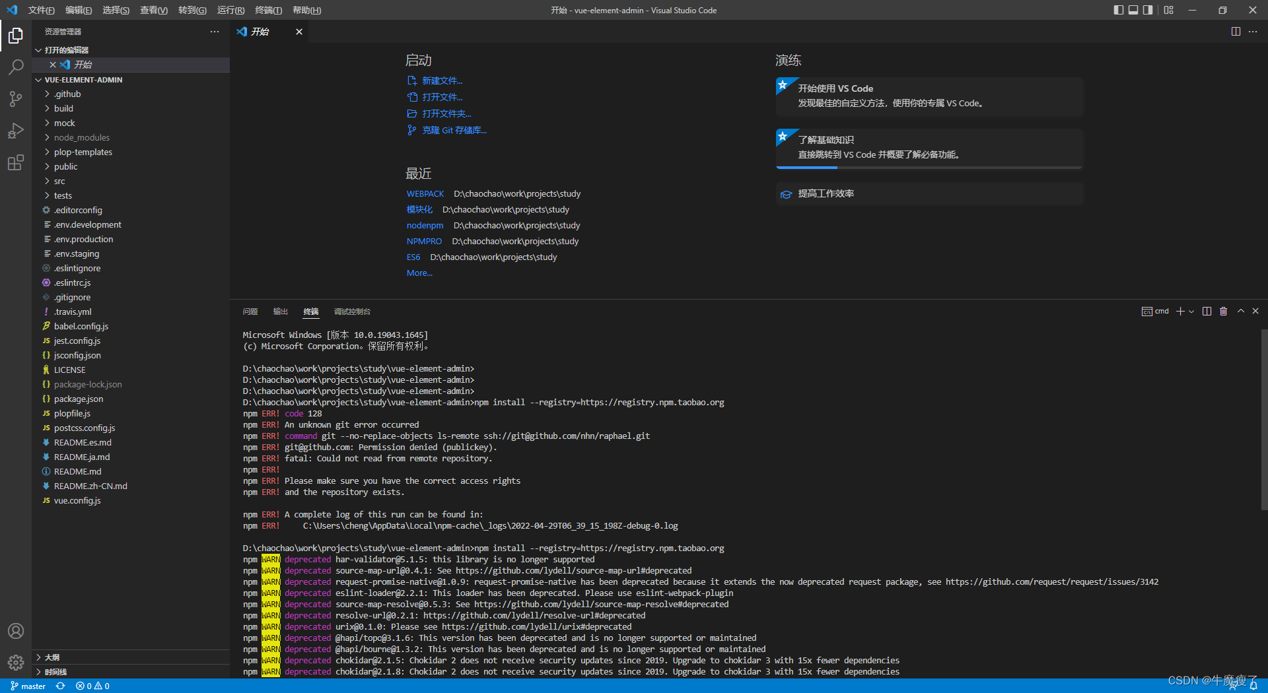The height and width of the screenshot is (693, 1268).
Task: Click the terminal vertical scrollbar
Action: pos(1264,419)
